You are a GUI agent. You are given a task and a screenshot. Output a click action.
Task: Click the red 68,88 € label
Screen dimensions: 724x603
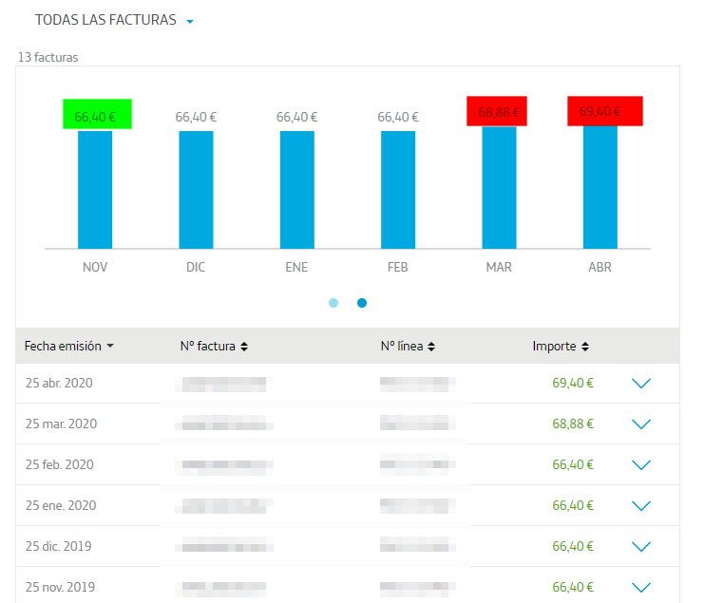click(497, 111)
